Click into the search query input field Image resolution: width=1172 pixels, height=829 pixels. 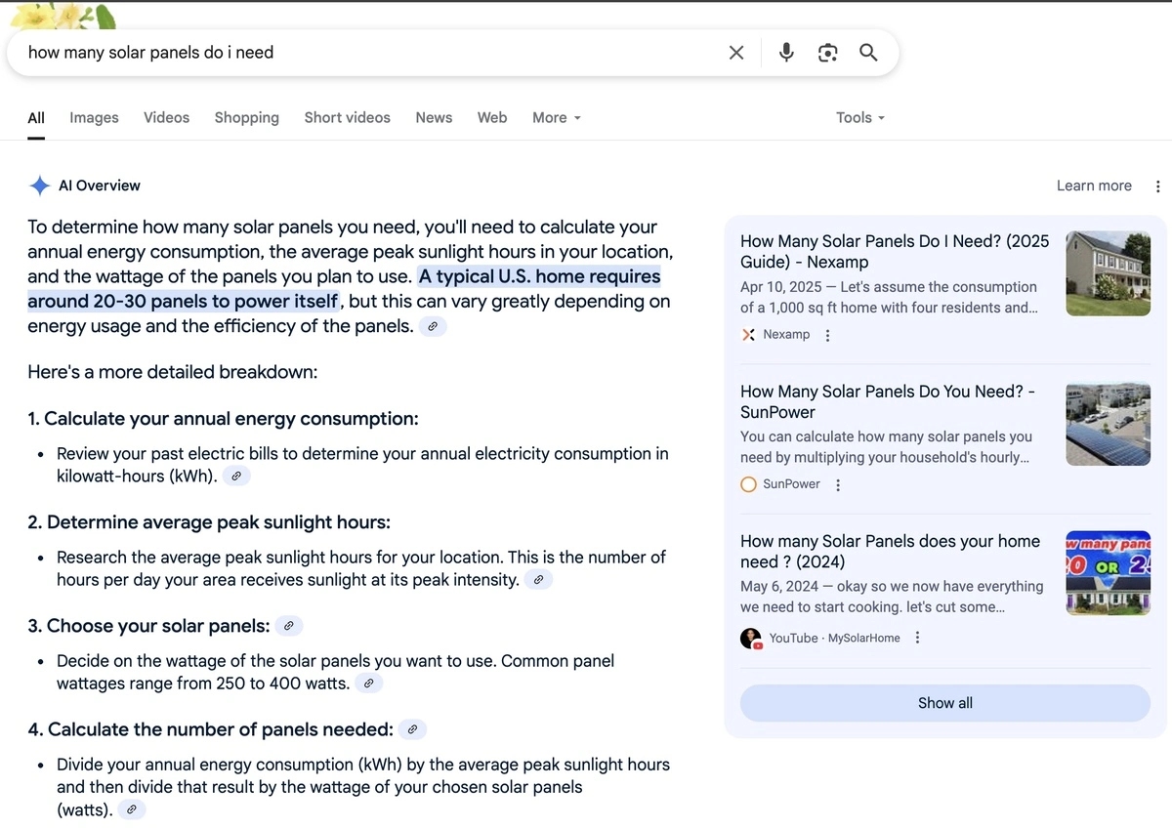tap(371, 53)
